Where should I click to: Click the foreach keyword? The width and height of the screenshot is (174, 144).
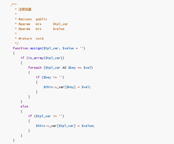[35, 68]
